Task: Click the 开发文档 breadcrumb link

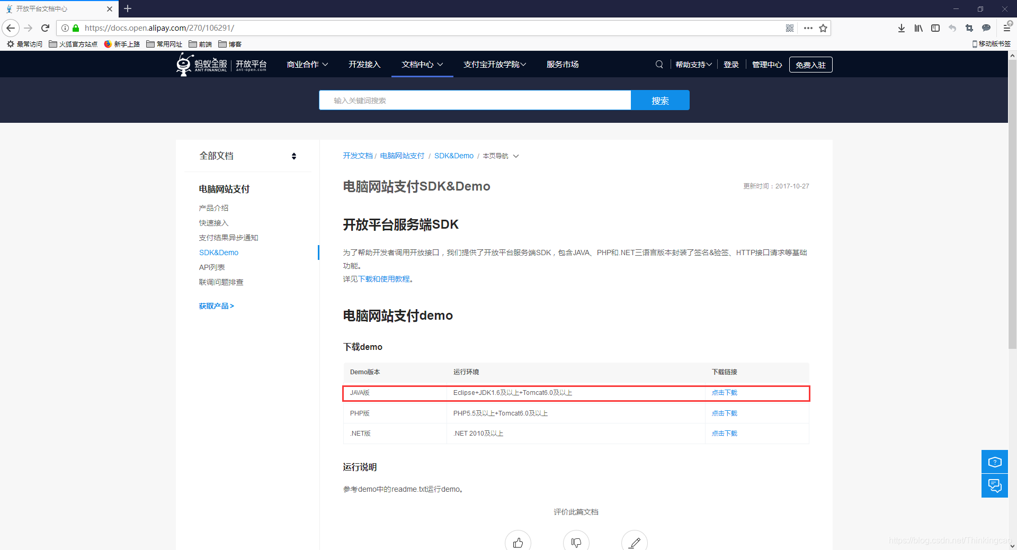Action: [358, 156]
